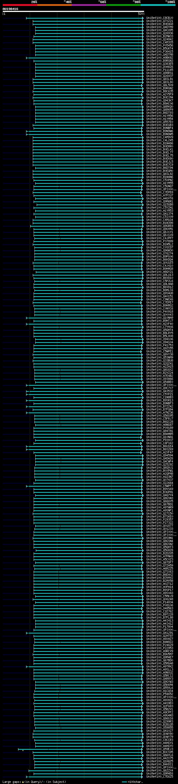178x784 pixels.
Task: Click the purple ~60% identity legend segment
Action: pyautogui.click(x=89, y=5)
